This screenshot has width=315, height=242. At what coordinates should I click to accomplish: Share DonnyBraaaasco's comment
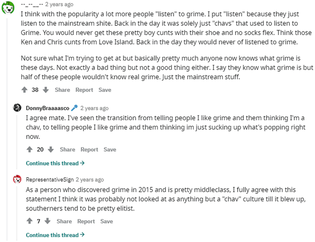(67, 149)
